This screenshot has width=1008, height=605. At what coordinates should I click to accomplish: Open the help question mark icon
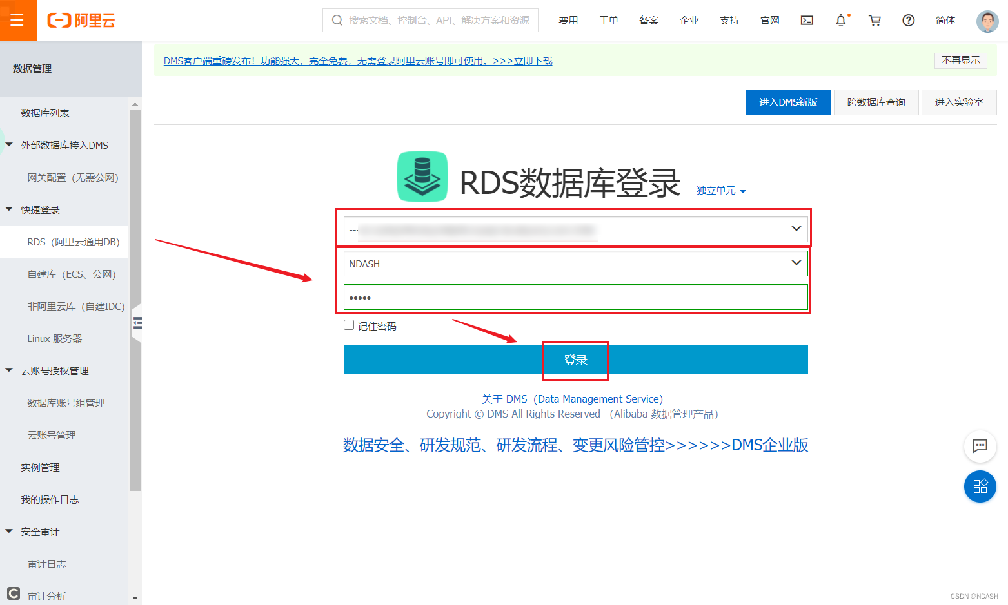[x=908, y=21]
